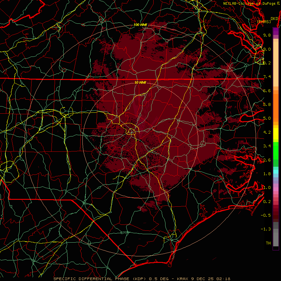This screenshot has width=281, height=281.
Task: Select the purple swatch atop the color bar
Action: (276, 31)
